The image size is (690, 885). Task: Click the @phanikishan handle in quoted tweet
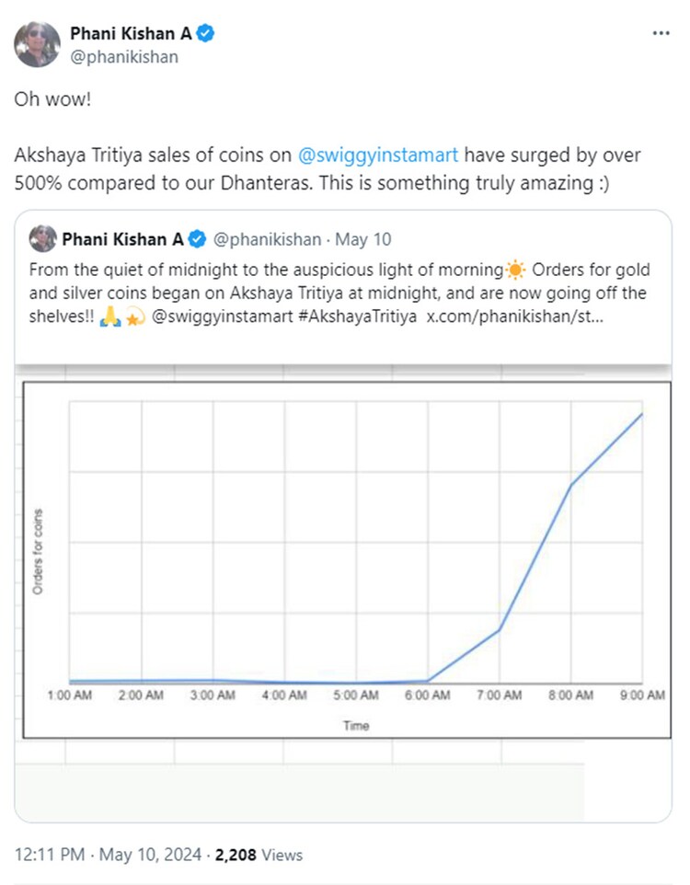(x=267, y=240)
